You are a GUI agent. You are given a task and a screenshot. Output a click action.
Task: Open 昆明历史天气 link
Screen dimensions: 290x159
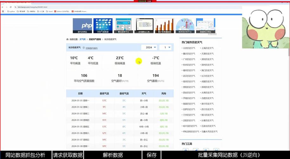(x=207, y=87)
